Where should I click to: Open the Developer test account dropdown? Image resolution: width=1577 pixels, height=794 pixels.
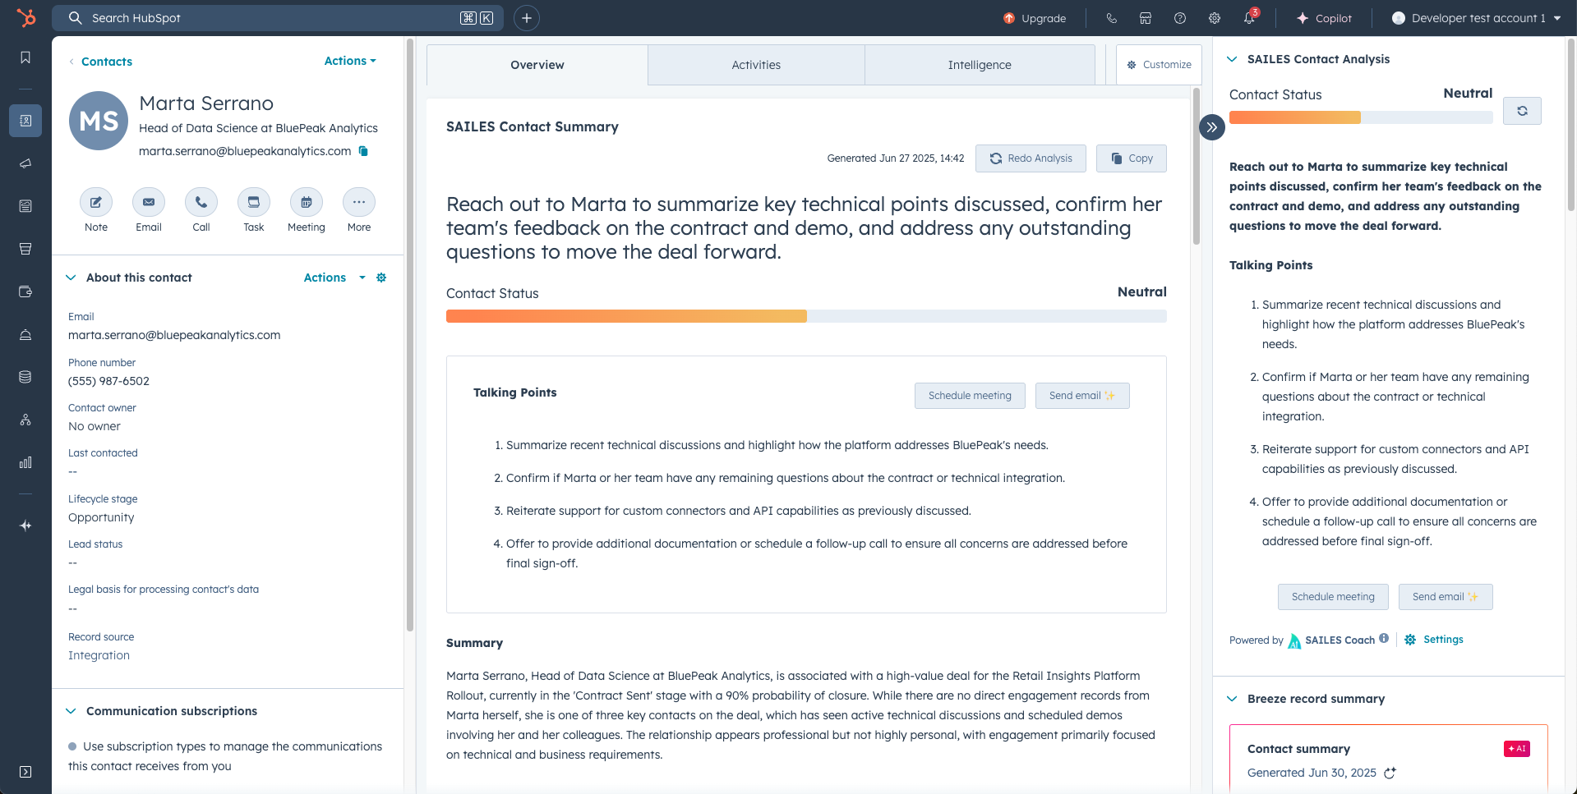(1477, 18)
